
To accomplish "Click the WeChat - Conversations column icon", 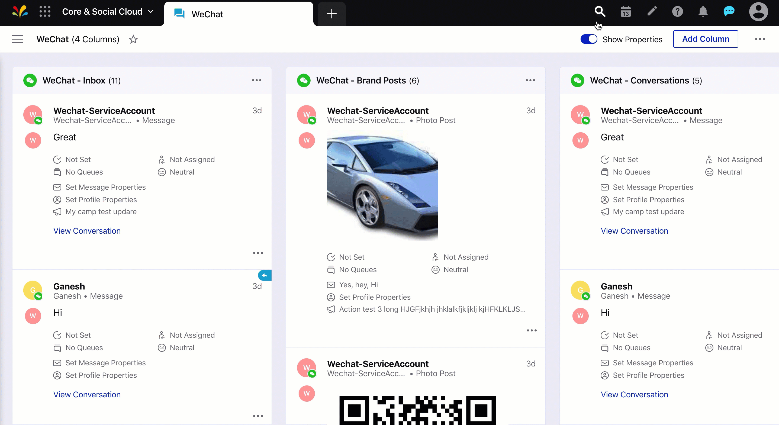I will point(577,81).
